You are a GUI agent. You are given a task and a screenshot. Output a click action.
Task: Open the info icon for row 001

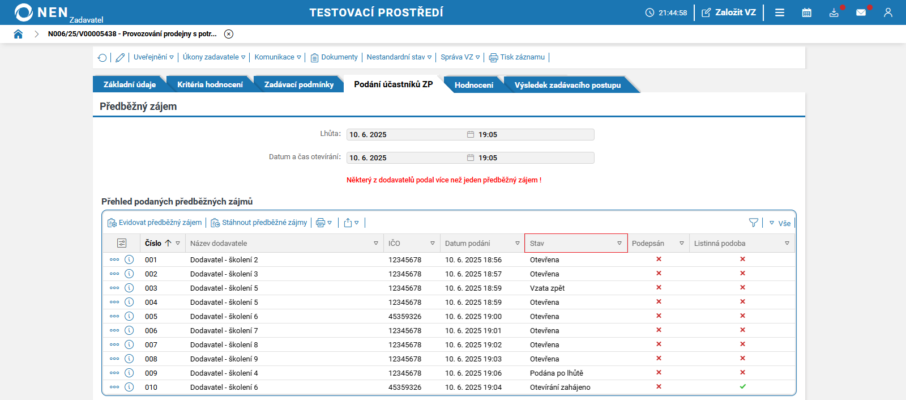(x=129, y=259)
